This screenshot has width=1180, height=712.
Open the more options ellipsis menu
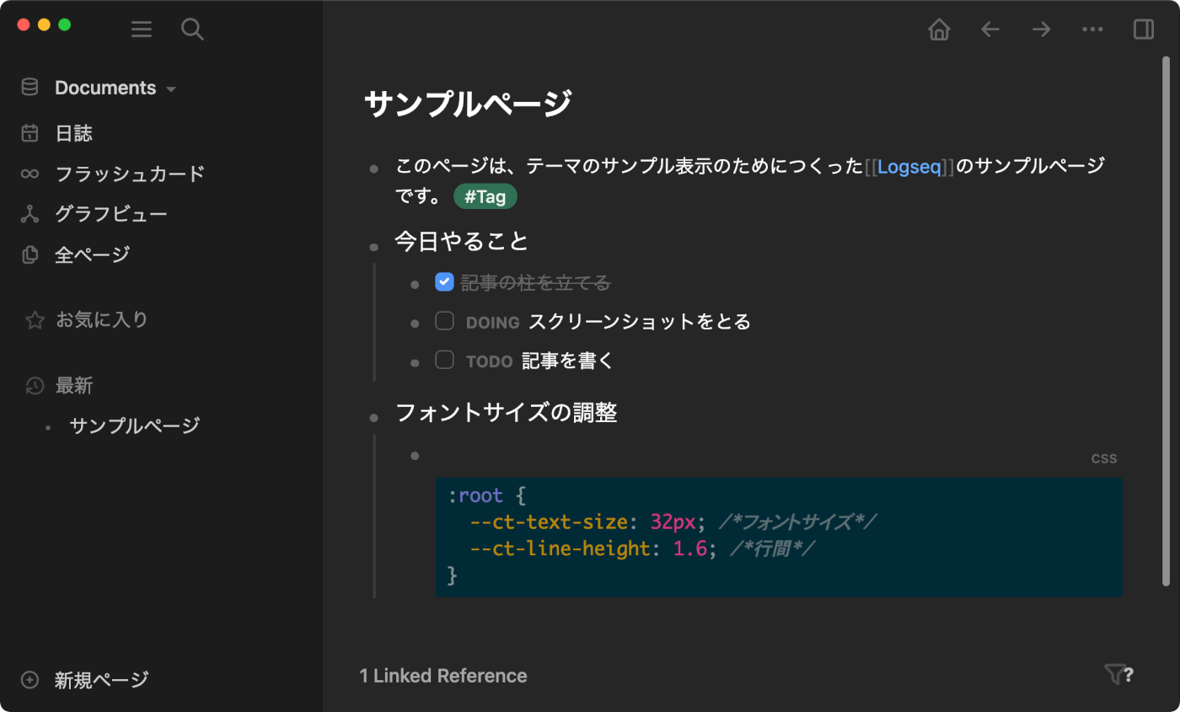coord(1092,29)
